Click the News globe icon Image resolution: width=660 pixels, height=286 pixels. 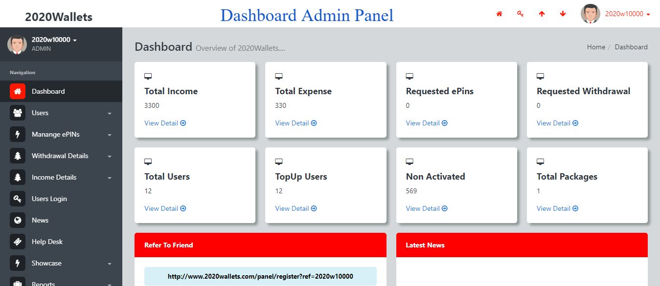tap(18, 220)
